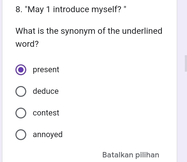Image resolution: width=187 pixels, height=162 pixels.
Task: Click the 'annoyed' answer label text
Action: (x=48, y=135)
